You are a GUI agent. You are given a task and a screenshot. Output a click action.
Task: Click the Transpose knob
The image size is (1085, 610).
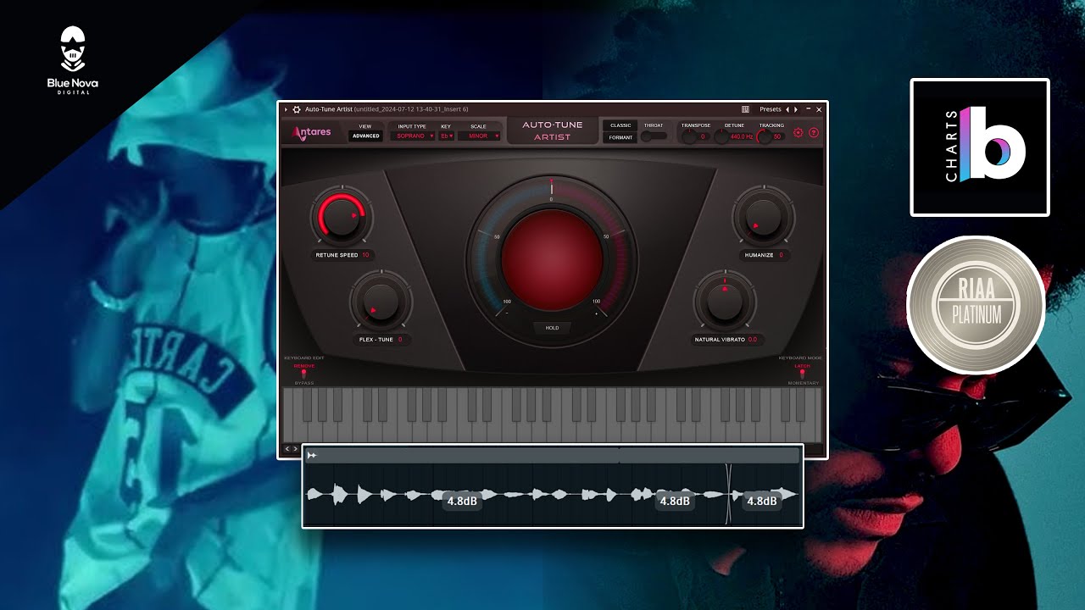pos(689,136)
